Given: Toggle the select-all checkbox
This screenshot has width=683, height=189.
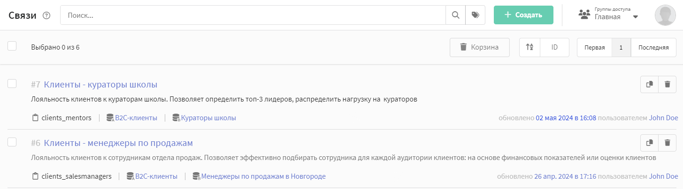Looking at the screenshot, I should [12, 46].
